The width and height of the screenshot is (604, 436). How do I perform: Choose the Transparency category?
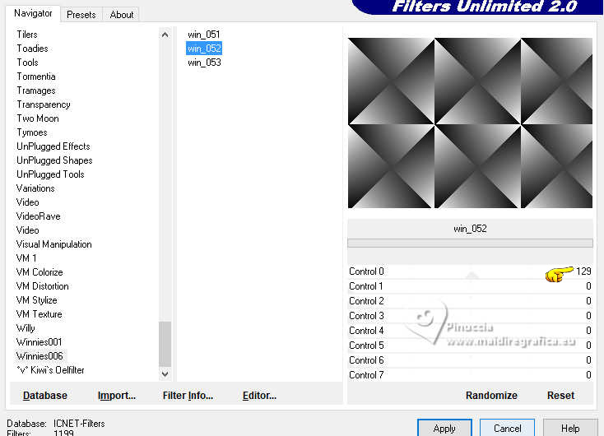44,104
